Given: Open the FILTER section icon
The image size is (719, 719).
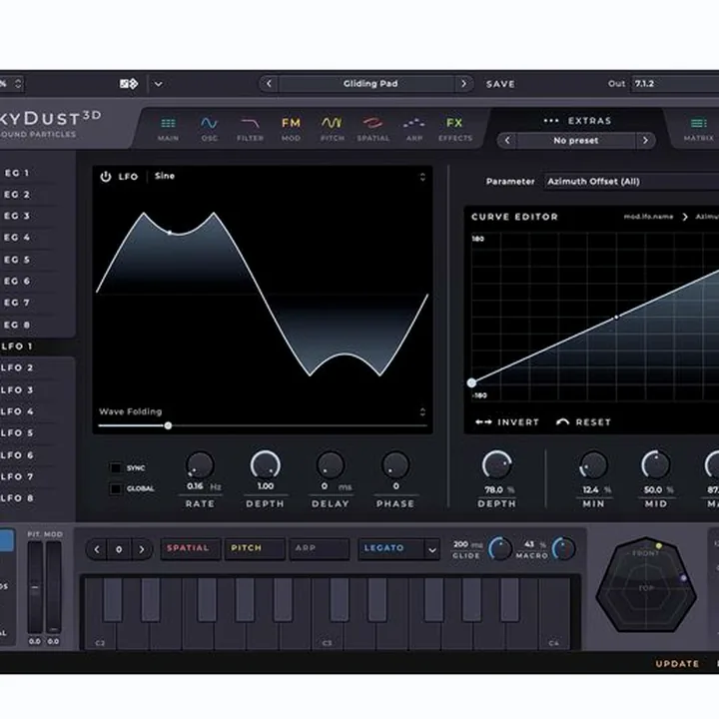Looking at the screenshot, I should 251,123.
